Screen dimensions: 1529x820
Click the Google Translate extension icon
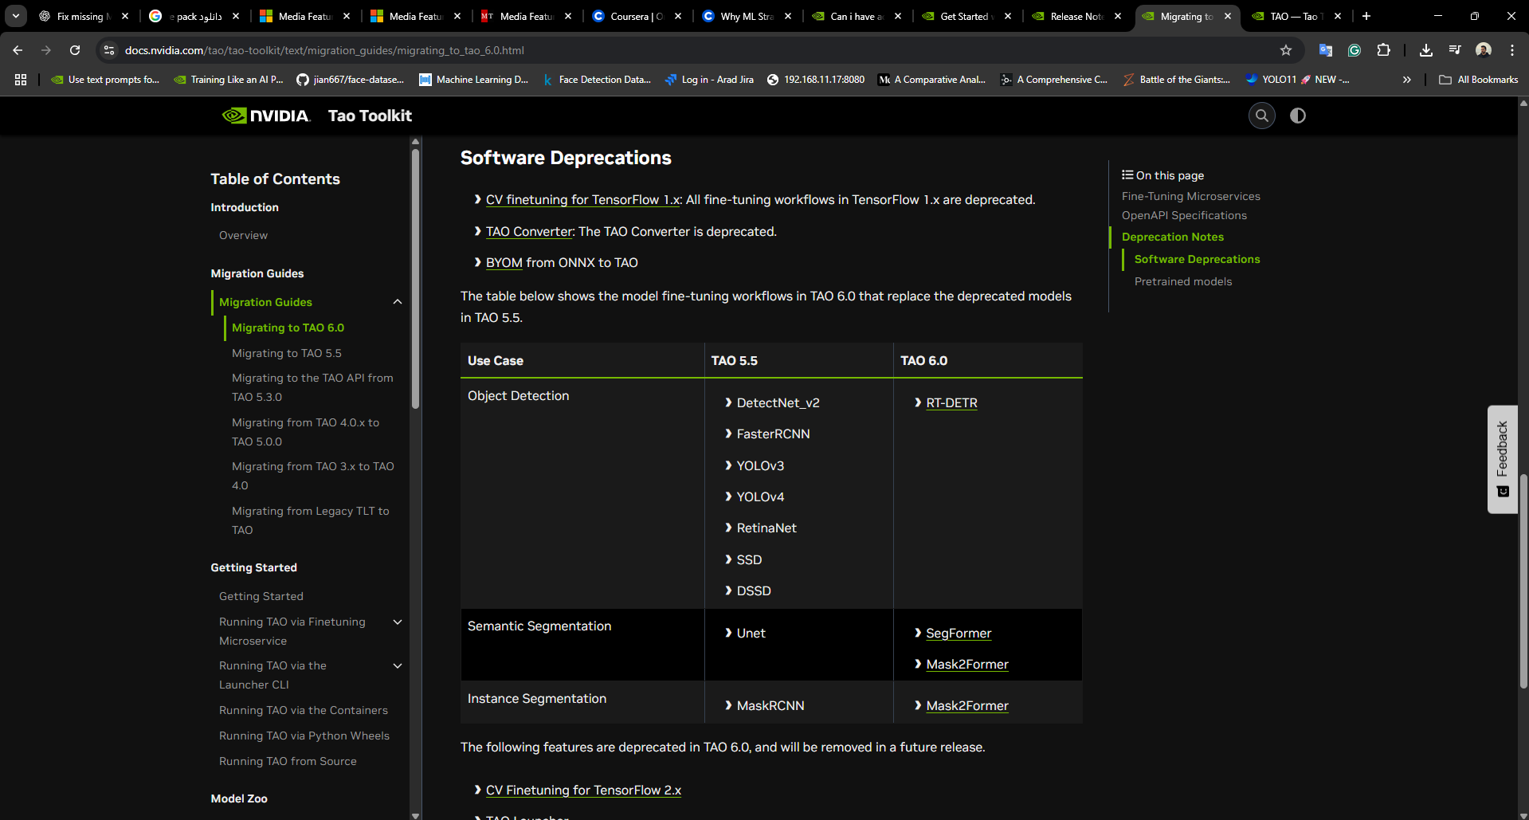click(x=1326, y=50)
